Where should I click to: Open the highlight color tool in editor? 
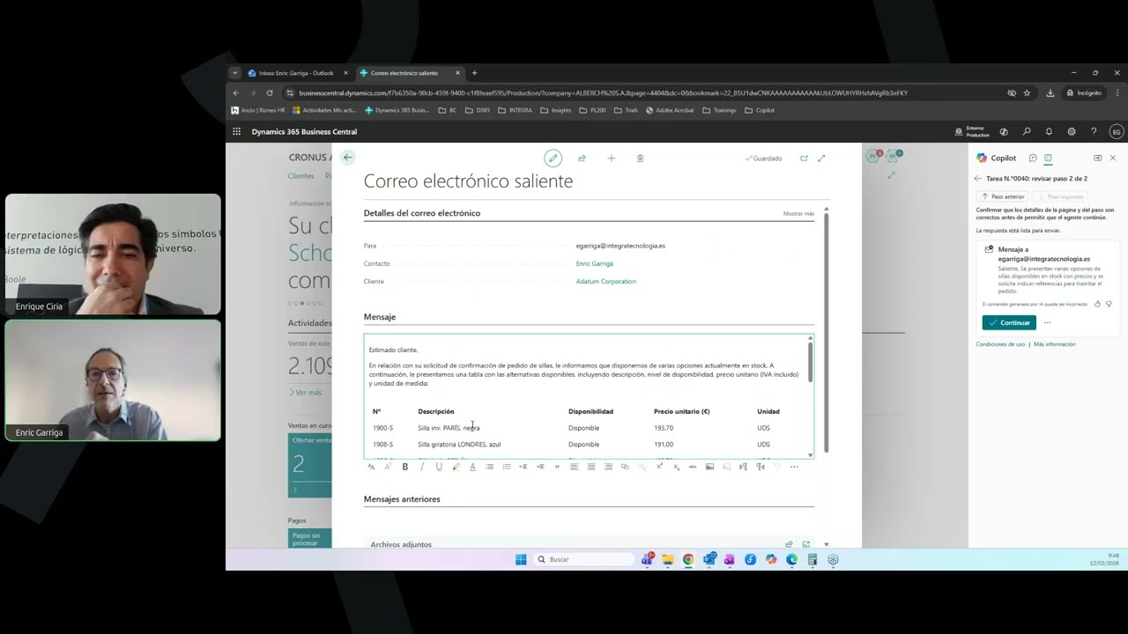click(456, 467)
